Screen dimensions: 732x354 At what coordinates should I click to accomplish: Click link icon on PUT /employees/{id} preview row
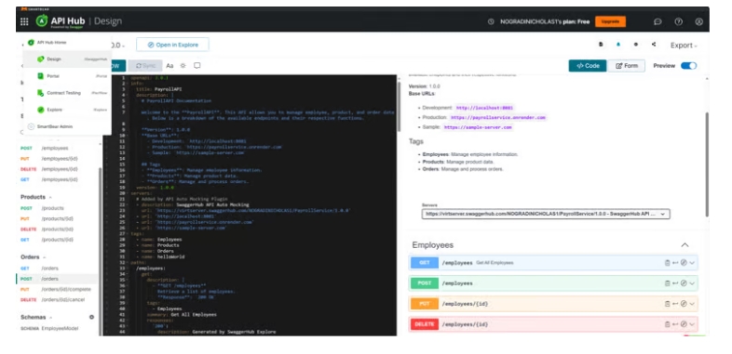click(x=675, y=304)
